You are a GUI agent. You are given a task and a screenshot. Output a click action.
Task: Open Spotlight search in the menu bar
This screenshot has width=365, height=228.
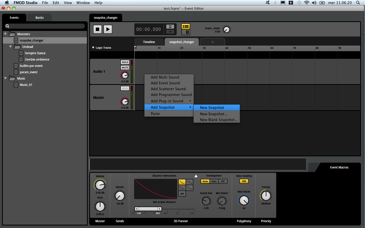(x=358, y=3)
